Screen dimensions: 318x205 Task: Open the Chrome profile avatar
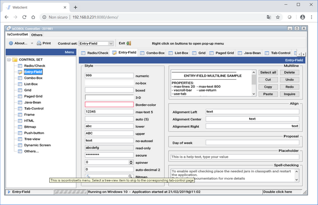click(x=303, y=17)
